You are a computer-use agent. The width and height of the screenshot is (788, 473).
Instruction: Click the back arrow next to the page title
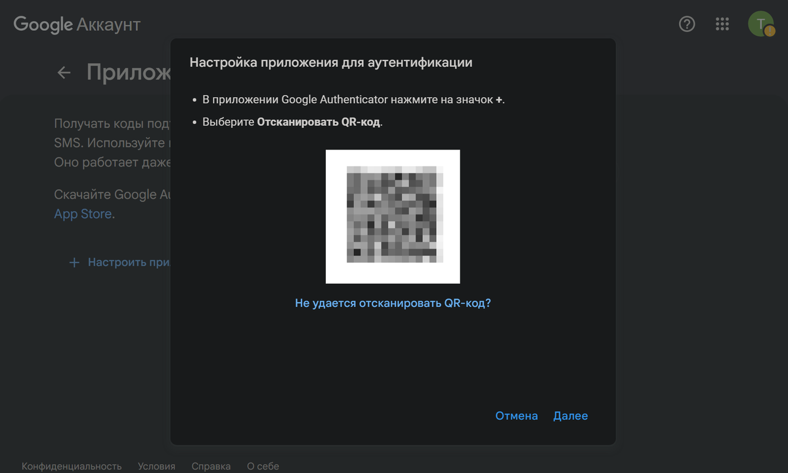pyautogui.click(x=64, y=72)
